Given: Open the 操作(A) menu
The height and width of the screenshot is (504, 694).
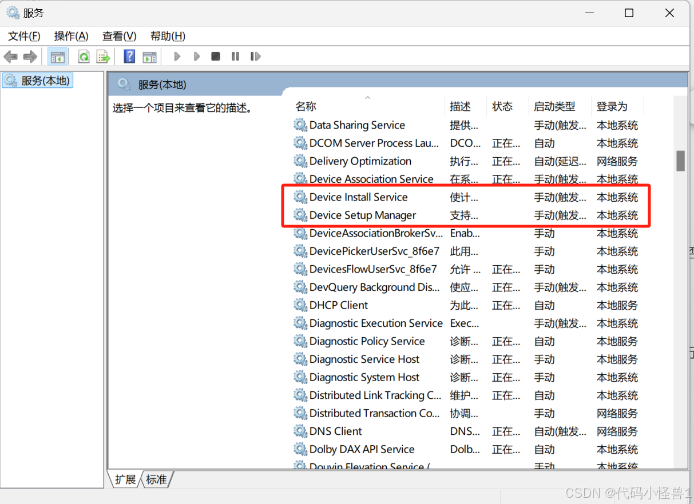Looking at the screenshot, I should (72, 36).
